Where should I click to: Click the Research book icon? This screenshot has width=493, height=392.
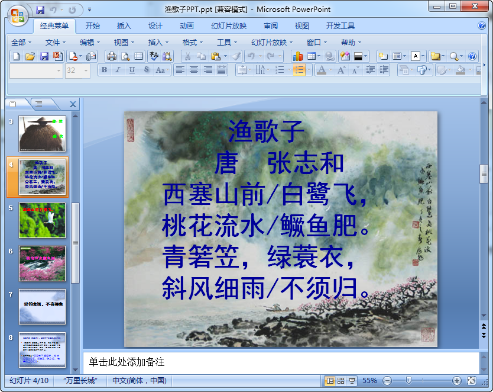167,56
